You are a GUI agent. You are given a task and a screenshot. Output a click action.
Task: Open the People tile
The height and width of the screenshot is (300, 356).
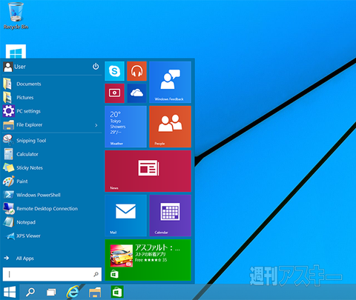coord(170,127)
